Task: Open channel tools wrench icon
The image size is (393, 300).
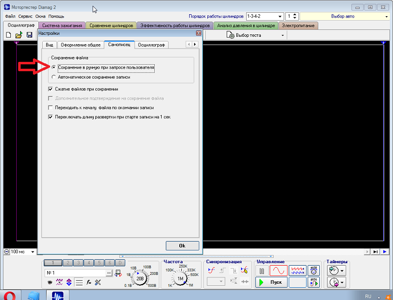Action: tap(98, 282)
